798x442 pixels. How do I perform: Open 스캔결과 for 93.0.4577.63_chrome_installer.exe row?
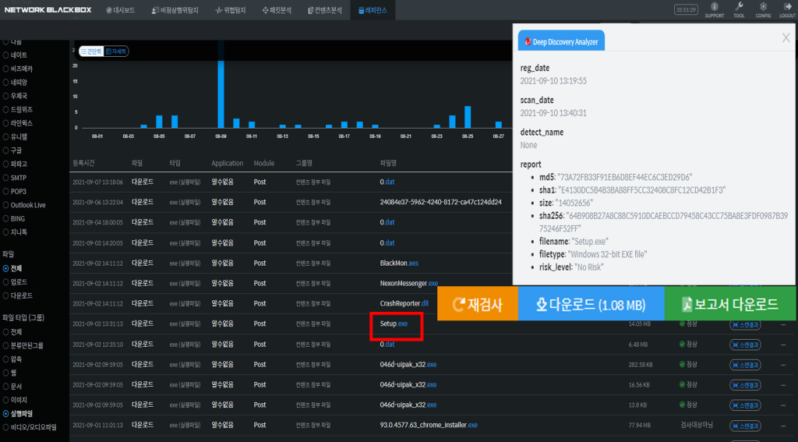point(745,425)
